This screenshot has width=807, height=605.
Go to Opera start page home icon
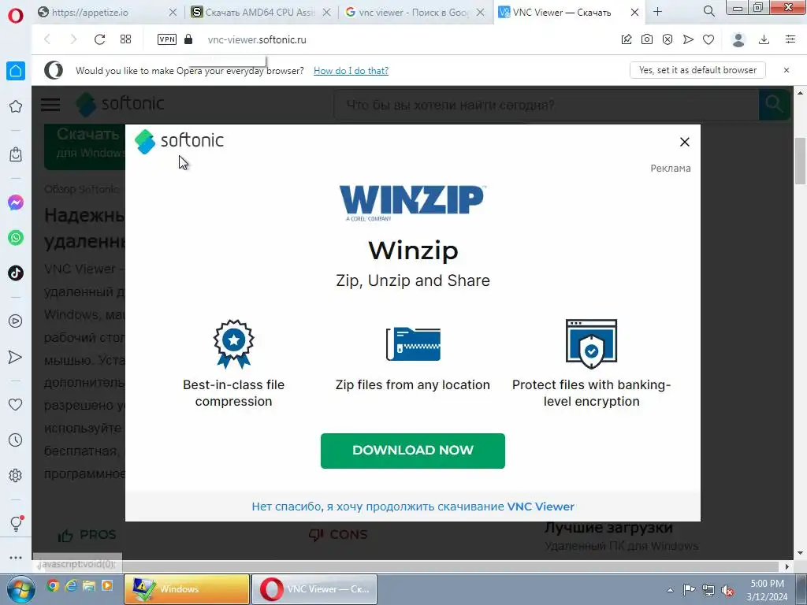[16, 71]
